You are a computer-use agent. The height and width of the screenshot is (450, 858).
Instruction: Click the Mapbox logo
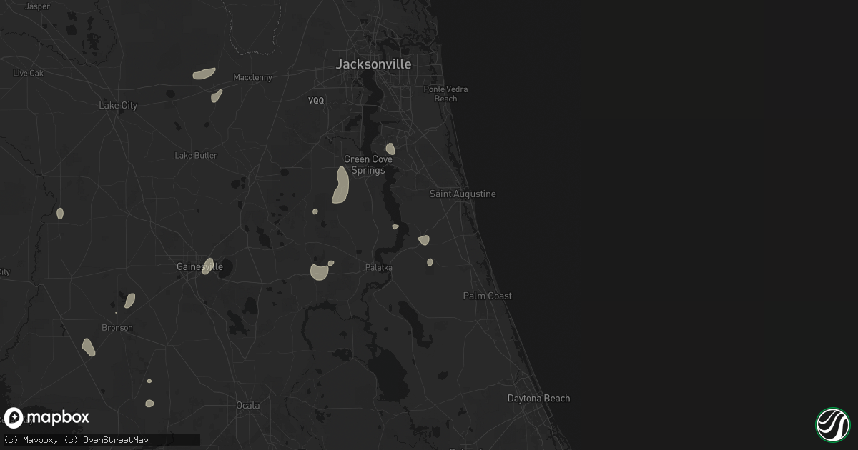pyautogui.click(x=47, y=417)
